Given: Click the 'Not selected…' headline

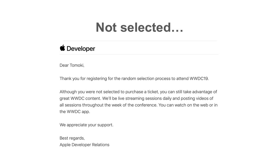Looking at the screenshot, I should pyautogui.click(x=139, y=27).
